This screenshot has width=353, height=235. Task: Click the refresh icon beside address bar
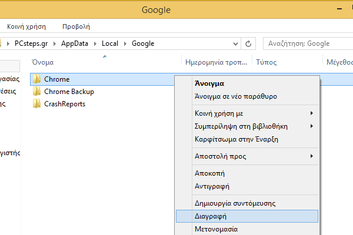coord(248,43)
